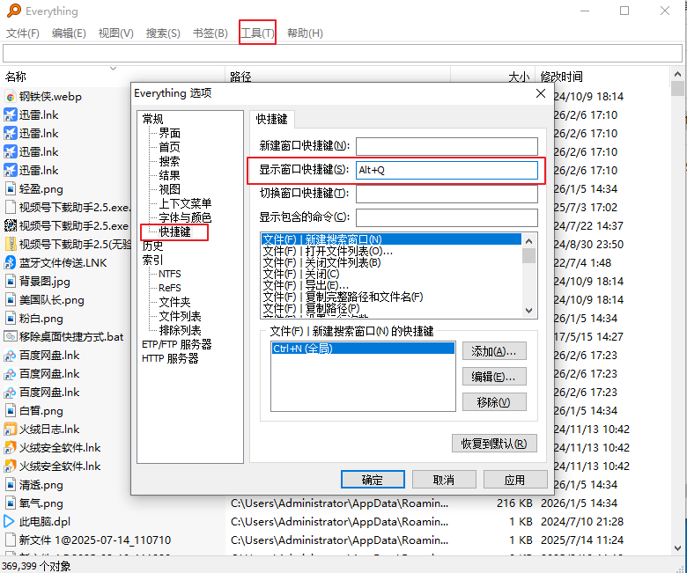Open the 文件(F) menu
The image size is (687, 573).
[x=22, y=33]
